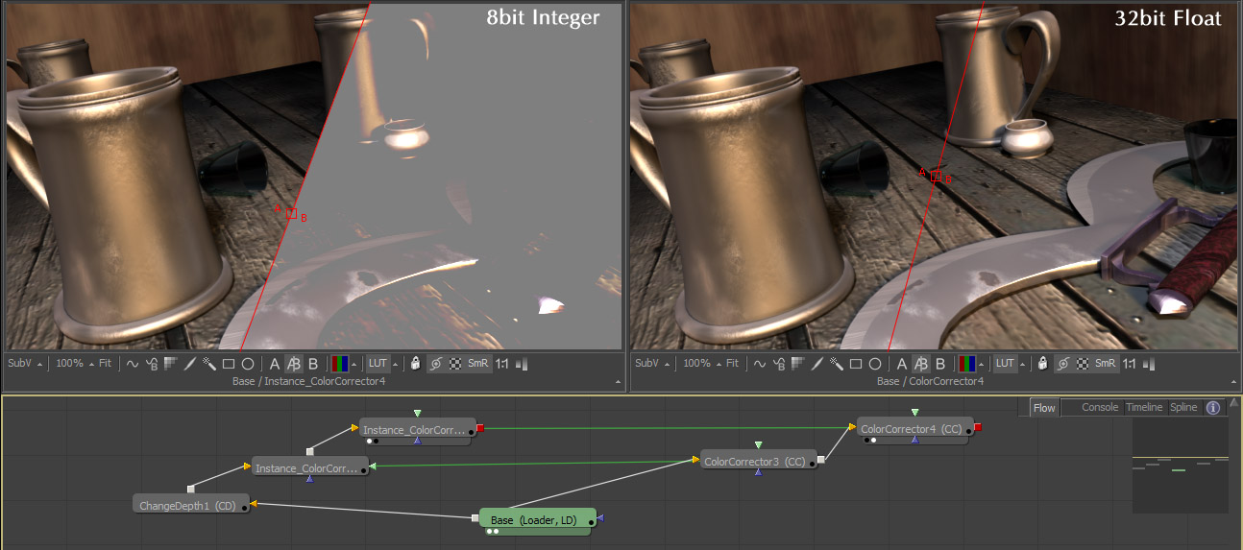Toggle SmR smooth resize in right viewer

coord(1106,364)
